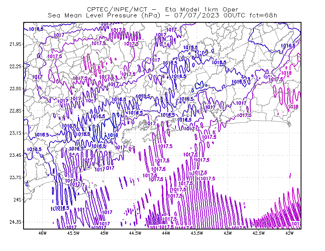325x251 pixels.
Task: Click the 23.7S latitude axis label
Action: [15, 177]
